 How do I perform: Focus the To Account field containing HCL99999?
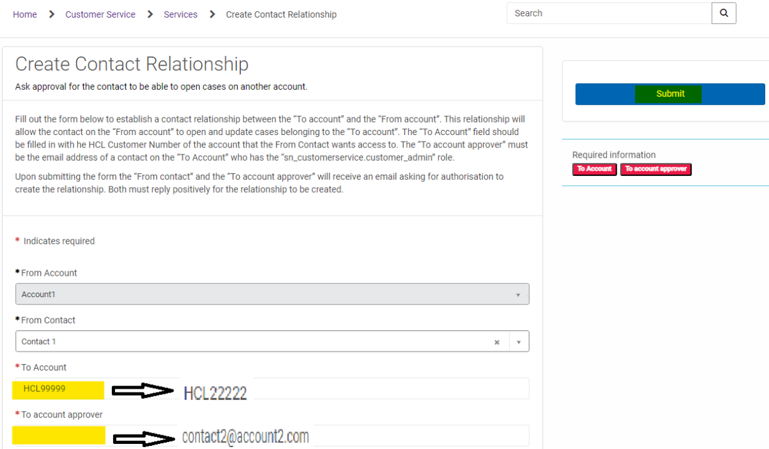58,389
